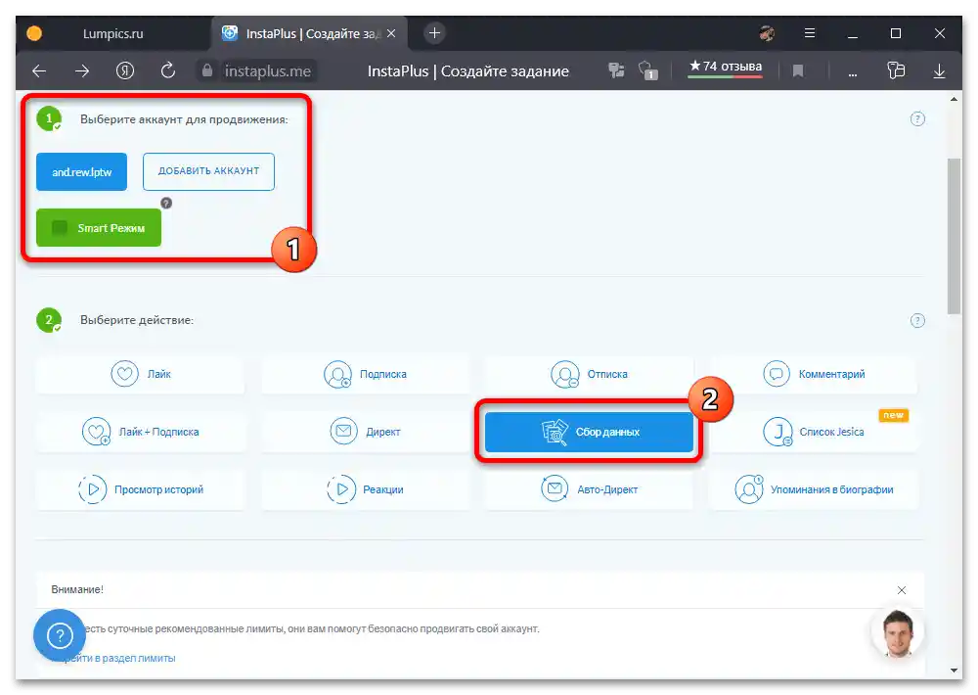Reload the InstaPlus page

(x=168, y=70)
